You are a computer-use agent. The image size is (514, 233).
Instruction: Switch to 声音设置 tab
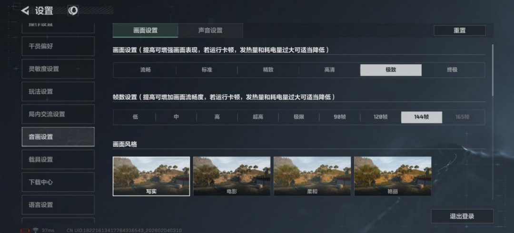coord(210,30)
